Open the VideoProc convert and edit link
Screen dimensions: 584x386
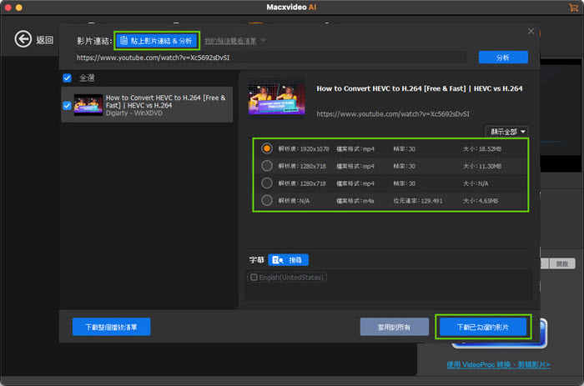pos(498,364)
